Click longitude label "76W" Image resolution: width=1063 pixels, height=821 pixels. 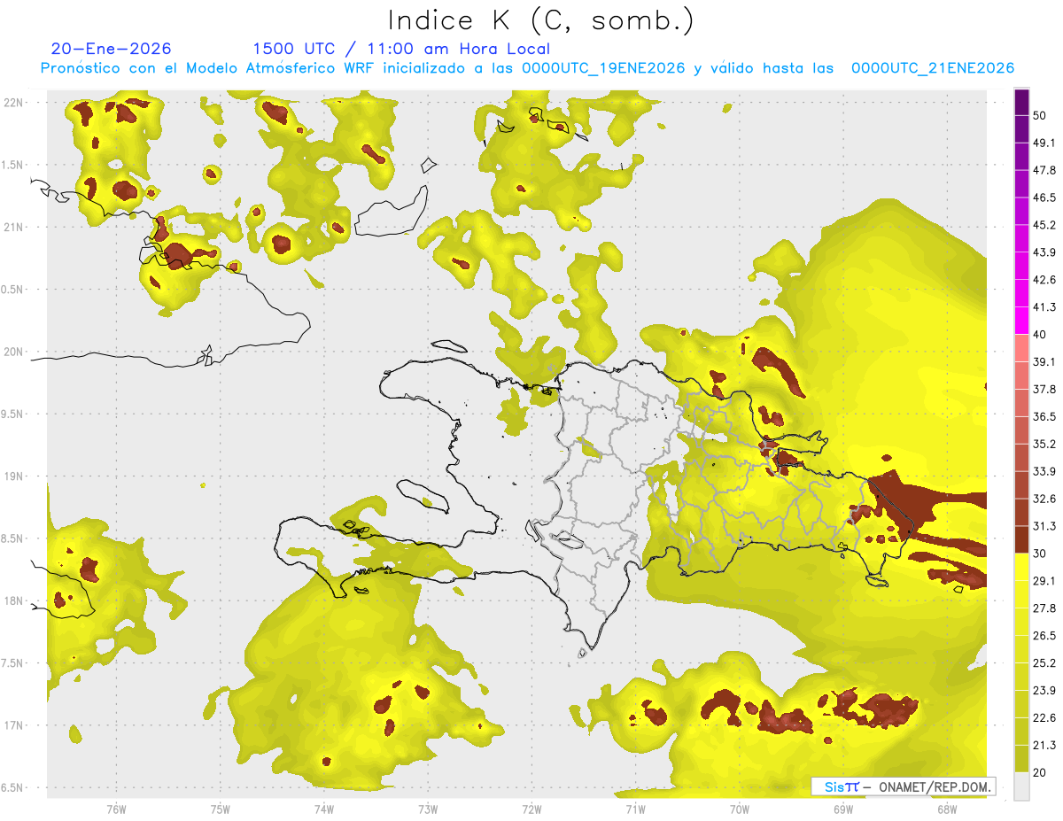[x=116, y=809]
